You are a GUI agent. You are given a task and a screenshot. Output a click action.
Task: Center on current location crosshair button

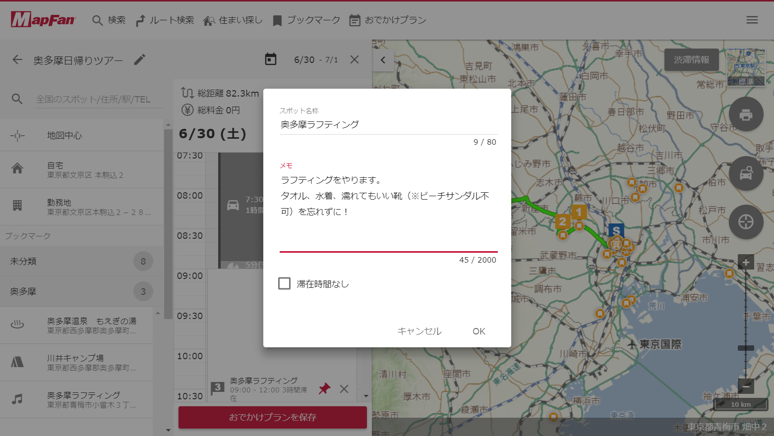click(746, 222)
